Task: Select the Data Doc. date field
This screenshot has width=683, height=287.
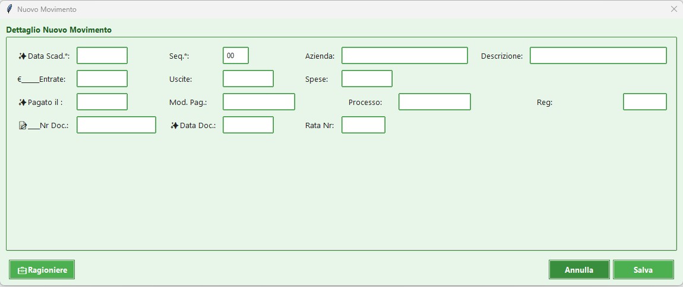Action: tap(248, 125)
